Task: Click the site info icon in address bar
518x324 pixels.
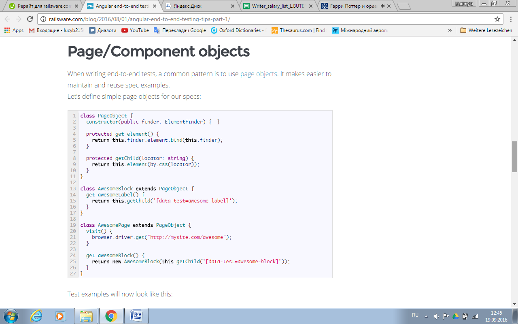Action: (x=44, y=19)
